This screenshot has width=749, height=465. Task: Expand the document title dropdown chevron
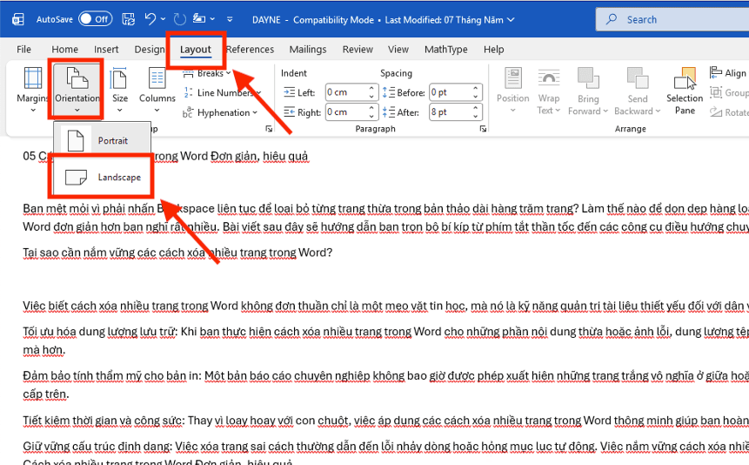tap(511, 20)
